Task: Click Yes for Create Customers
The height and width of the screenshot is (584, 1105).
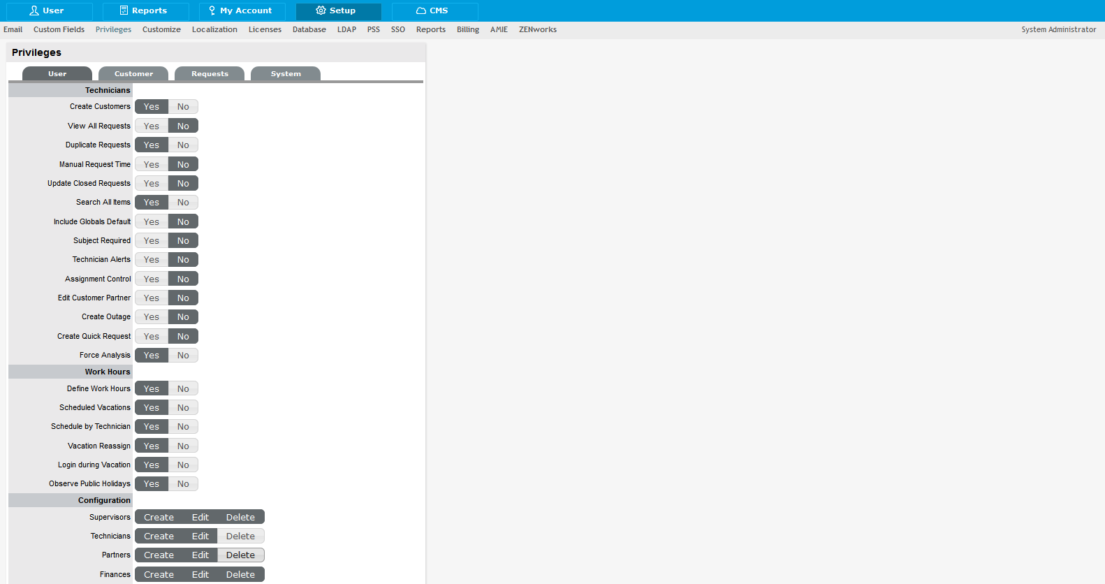Action: (152, 107)
